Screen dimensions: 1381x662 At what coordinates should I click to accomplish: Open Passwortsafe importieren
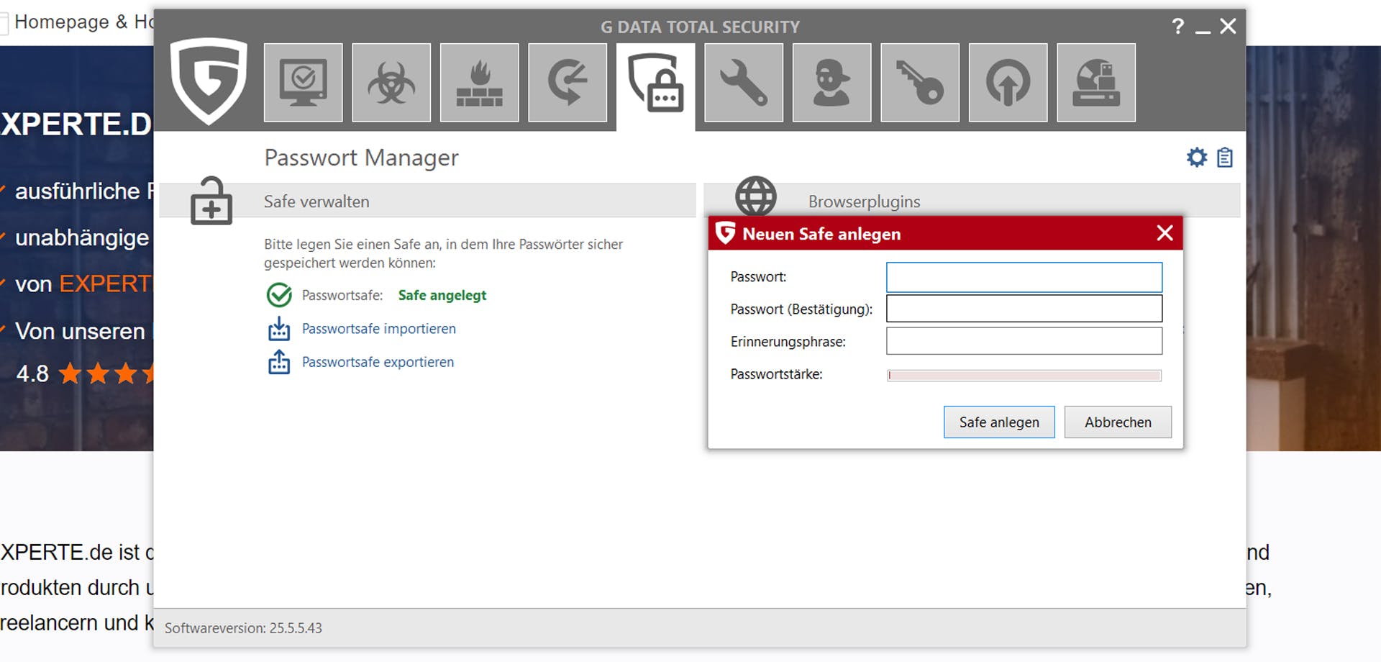pyautogui.click(x=378, y=329)
